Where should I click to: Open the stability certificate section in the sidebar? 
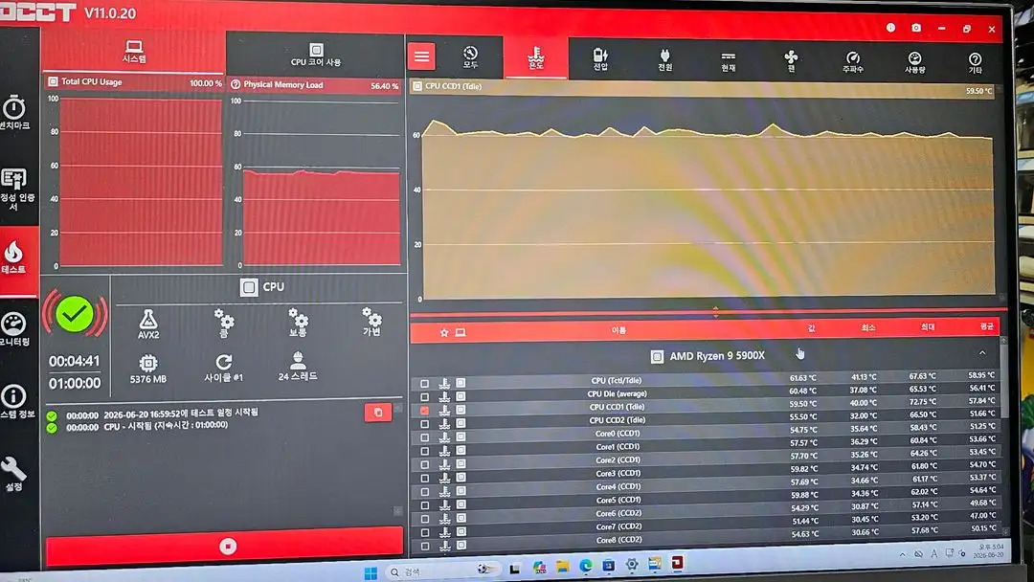14,188
